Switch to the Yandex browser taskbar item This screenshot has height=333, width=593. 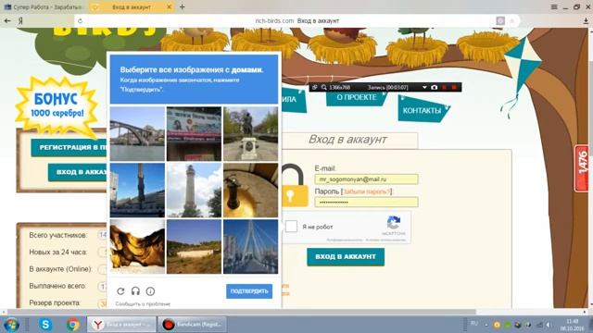pyautogui.click(x=121, y=325)
